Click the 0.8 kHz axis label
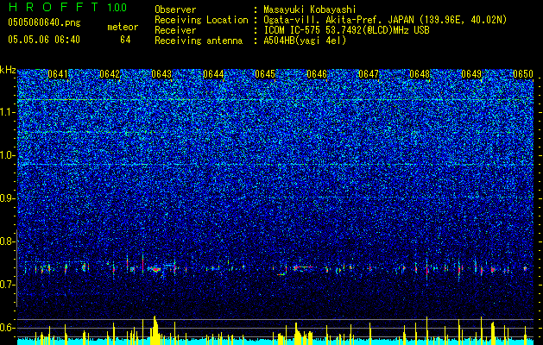The width and height of the screenshot is (543, 345). [x=8, y=241]
